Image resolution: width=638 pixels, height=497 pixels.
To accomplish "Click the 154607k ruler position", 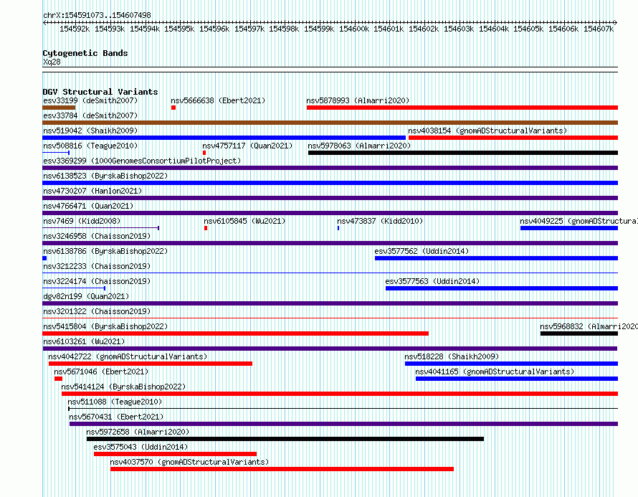I will click(x=598, y=29).
